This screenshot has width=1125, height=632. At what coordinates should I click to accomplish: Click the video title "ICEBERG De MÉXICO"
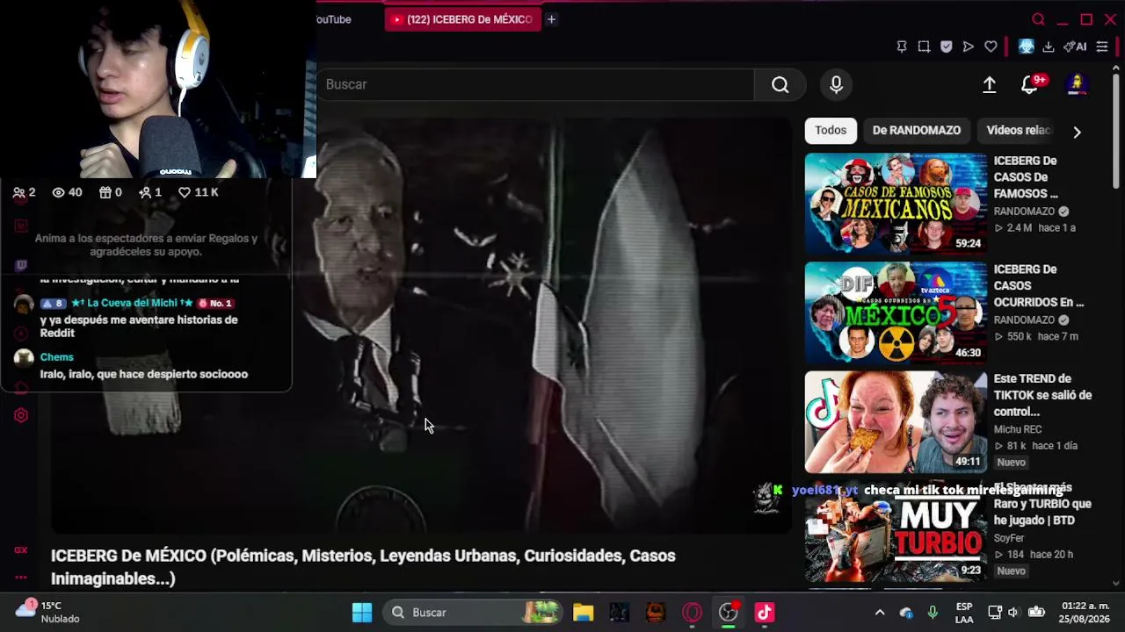click(363, 566)
